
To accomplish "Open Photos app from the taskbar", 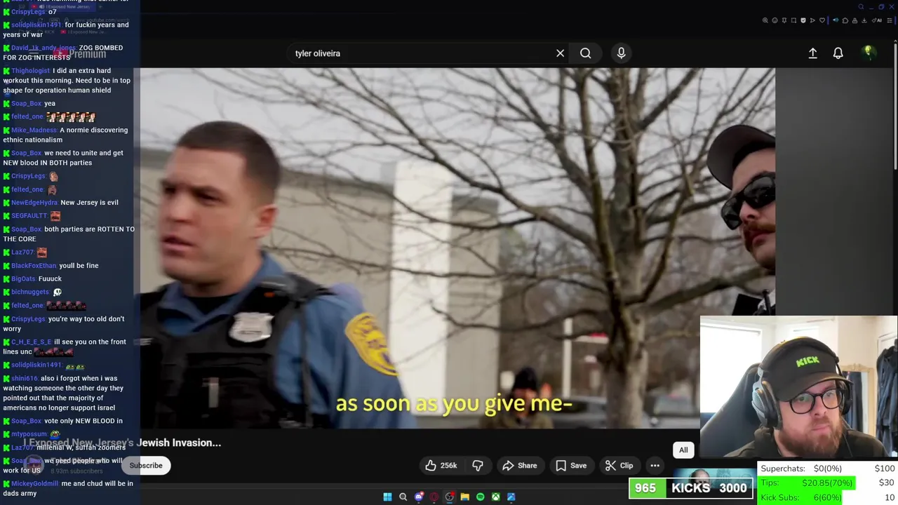I will coord(511,497).
